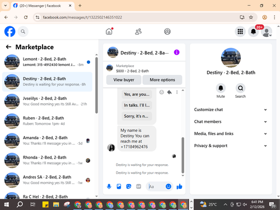Open the Groups icon in top navigation

click(167, 31)
